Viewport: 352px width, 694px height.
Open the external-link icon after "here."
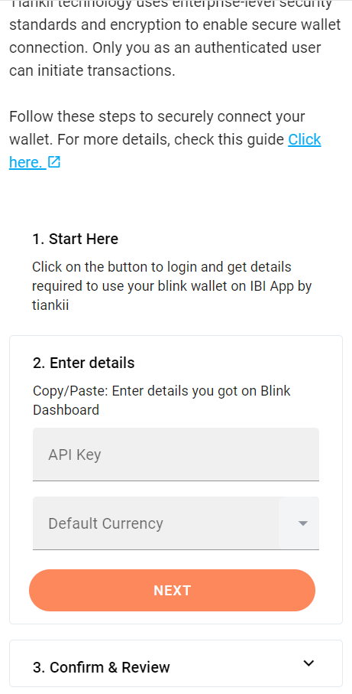(x=53, y=162)
